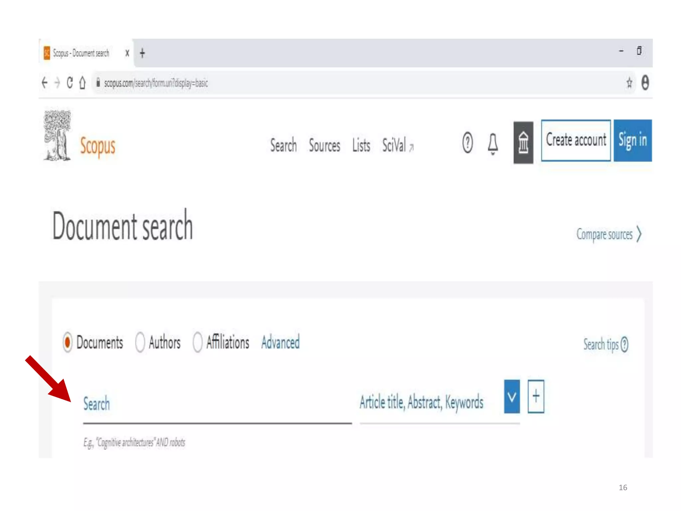
Task: Click the Scopus tree logo
Action: [x=57, y=136]
